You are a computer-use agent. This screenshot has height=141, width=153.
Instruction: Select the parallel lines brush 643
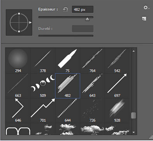(92, 86)
